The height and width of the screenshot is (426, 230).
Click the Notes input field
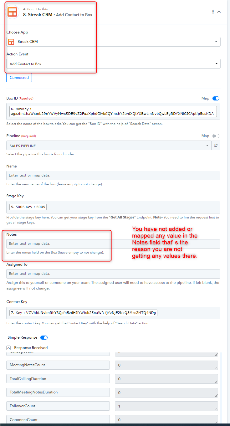113,244
